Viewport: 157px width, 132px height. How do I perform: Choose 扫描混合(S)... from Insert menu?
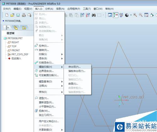pos(49,63)
